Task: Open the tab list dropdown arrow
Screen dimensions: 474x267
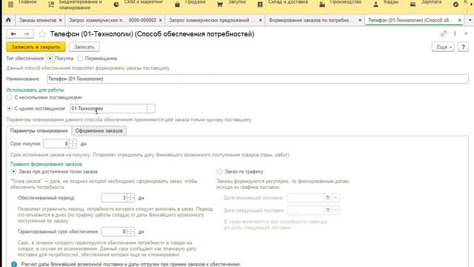Action: pyautogui.click(x=470, y=20)
